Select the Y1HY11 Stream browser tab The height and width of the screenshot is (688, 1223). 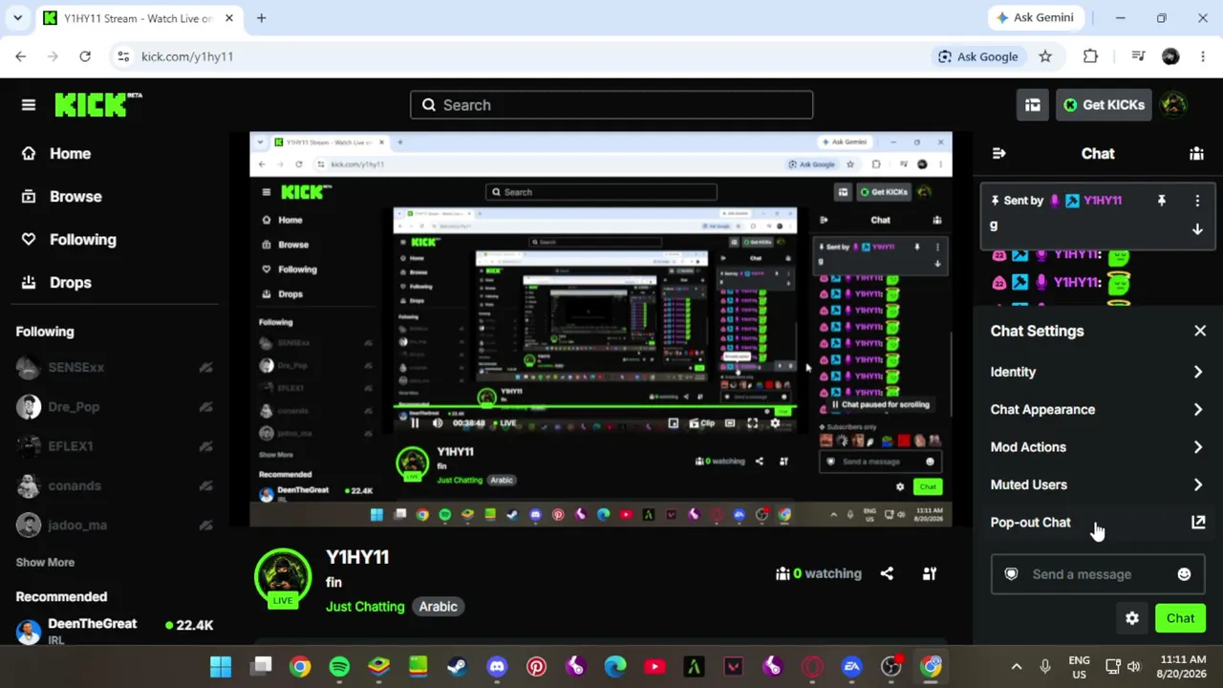pos(139,18)
